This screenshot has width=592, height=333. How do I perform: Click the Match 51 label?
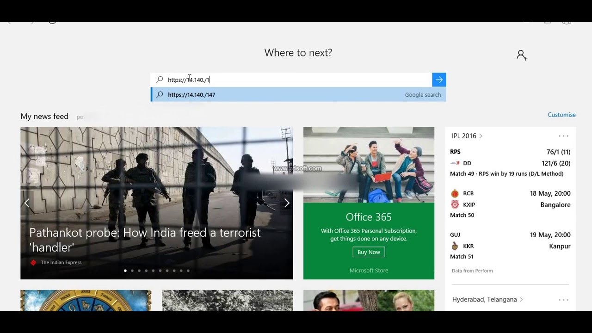pos(462,257)
